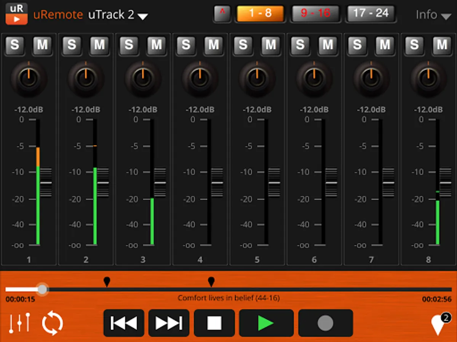Stop playback with the square button

click(214, 323)
